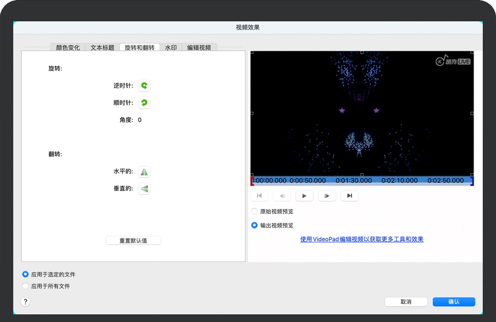Open the VideoPad 编辑视频 link
The width and height of the screenshot is (496, 322).
(362, 239)
